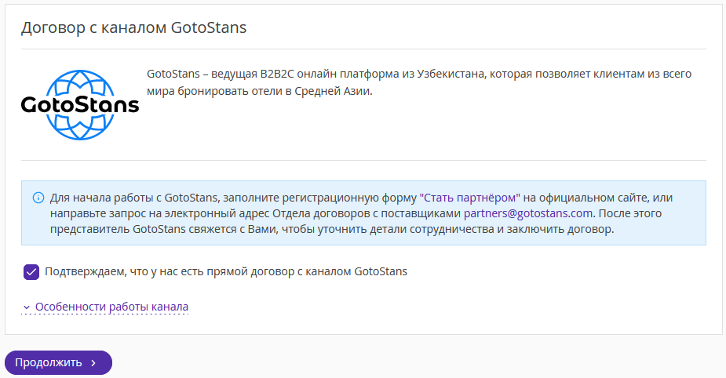Click the GotoStans wordmark in the logo
This screenshot has width=726, height=378.
click(x=80, y=105)
